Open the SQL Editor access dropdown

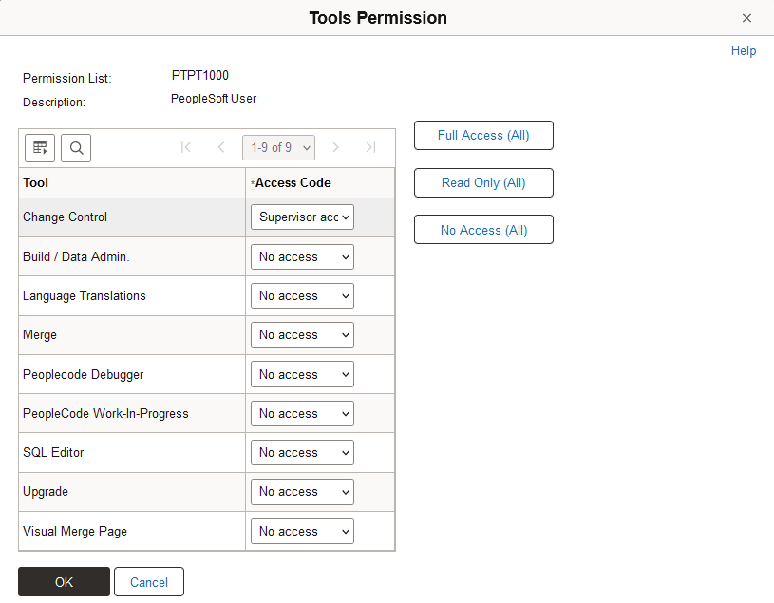(302, 452)
